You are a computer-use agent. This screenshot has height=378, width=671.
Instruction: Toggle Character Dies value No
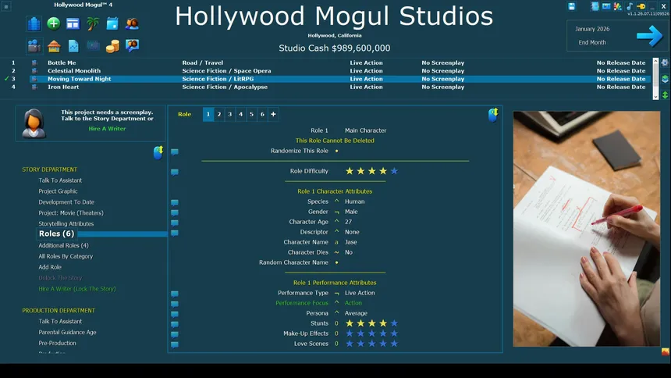click(349, 252)
